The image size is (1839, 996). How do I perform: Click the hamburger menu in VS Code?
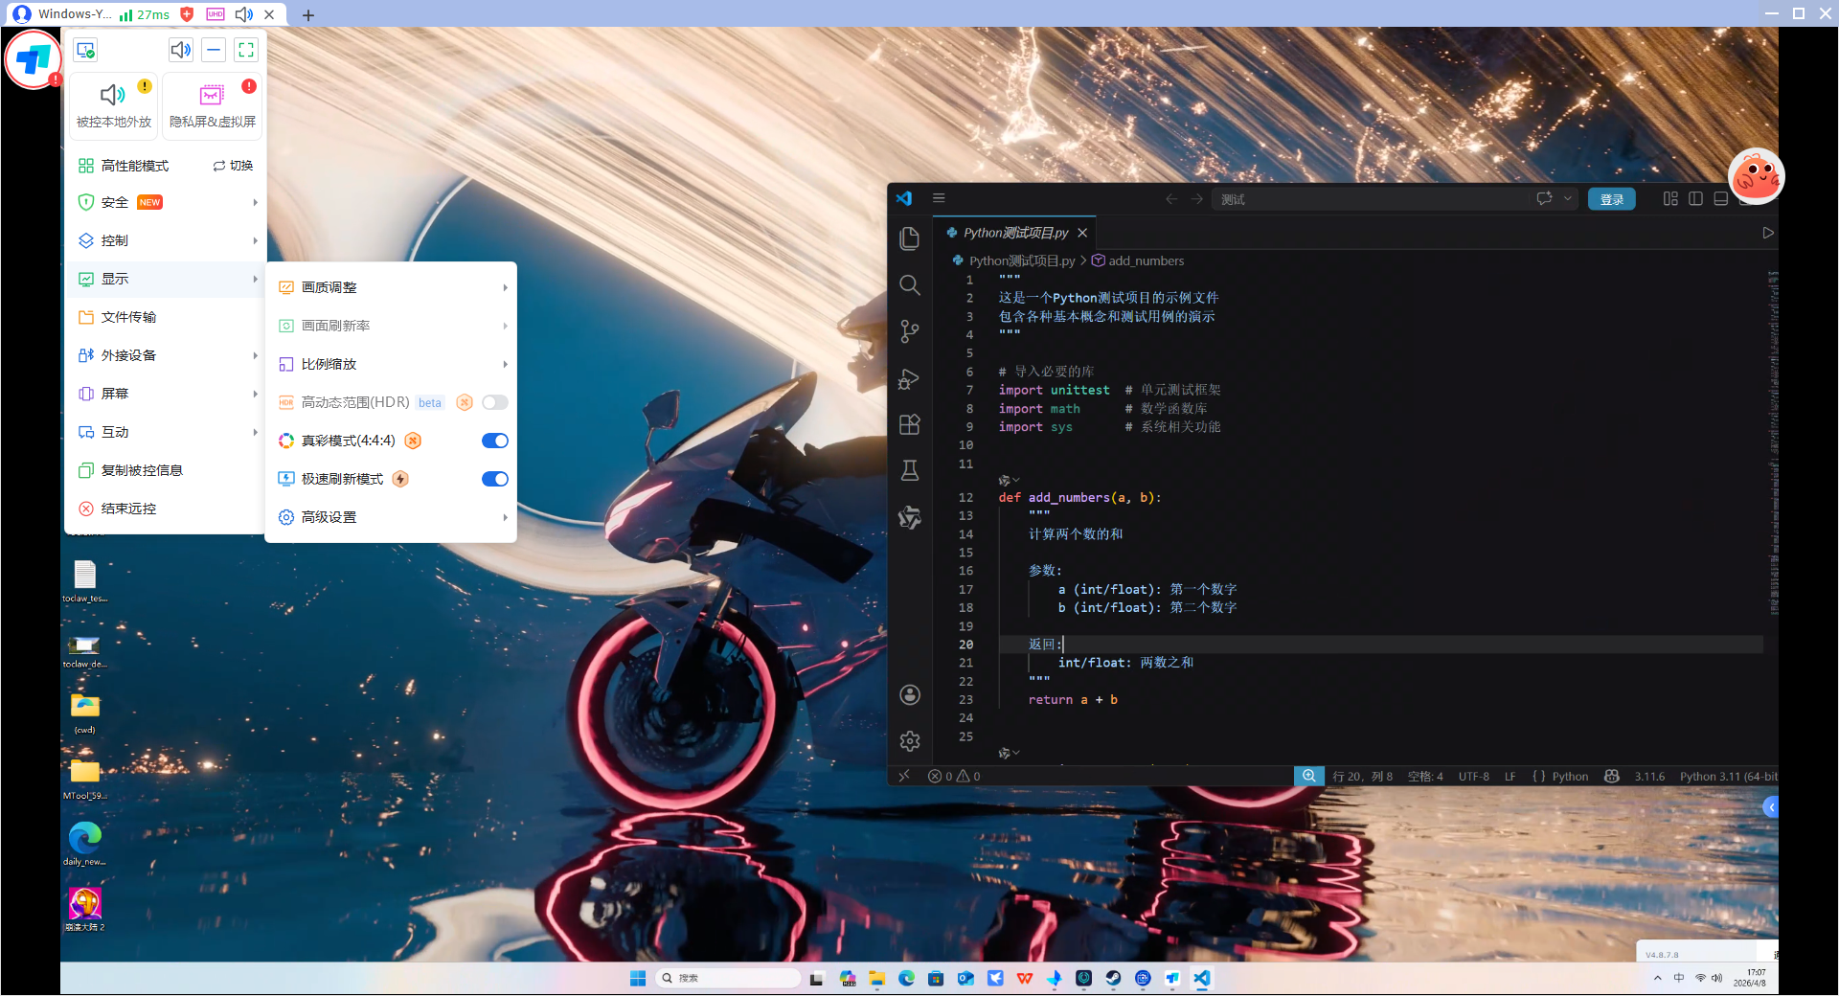tap(939, 198)
